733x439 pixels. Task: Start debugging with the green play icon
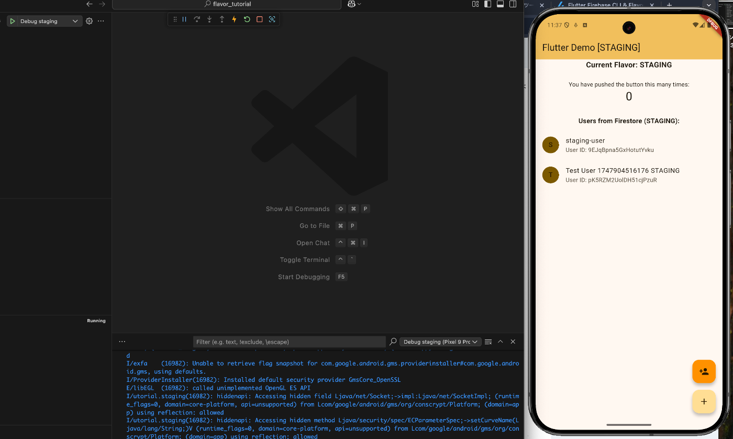(x=13, y=21)
